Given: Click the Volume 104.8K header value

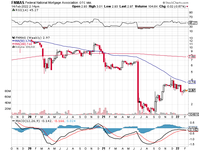Looking at the screenshot, I should 146,6.
